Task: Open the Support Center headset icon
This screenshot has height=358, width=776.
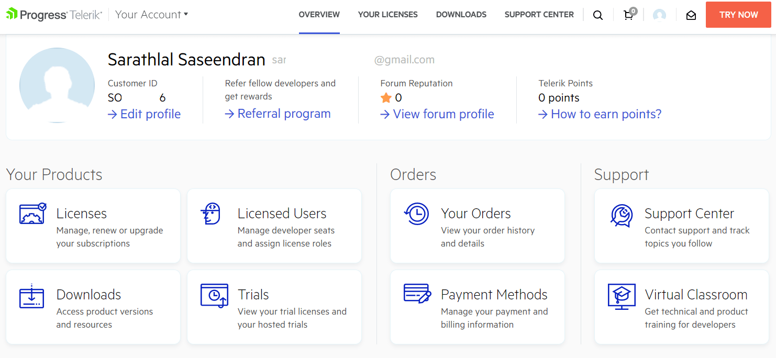Action: (622, 214)
